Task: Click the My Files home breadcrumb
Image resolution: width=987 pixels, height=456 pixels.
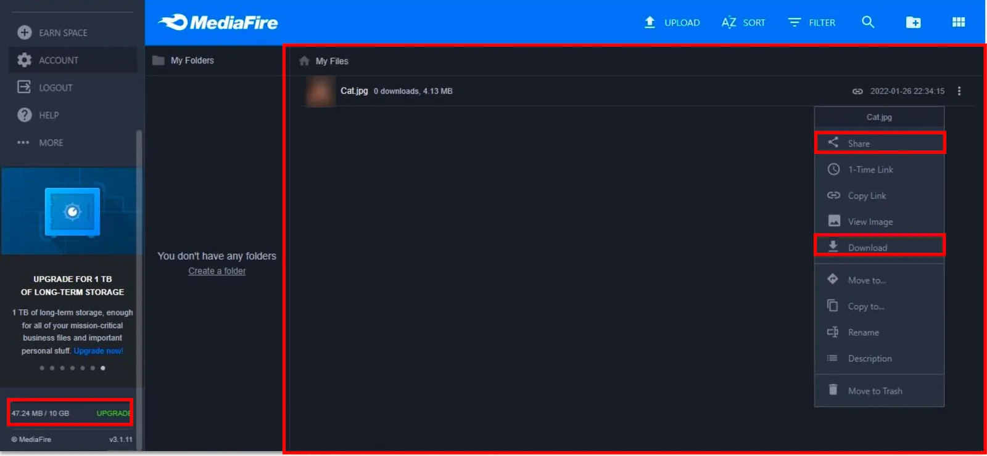Action: point(324,61)
